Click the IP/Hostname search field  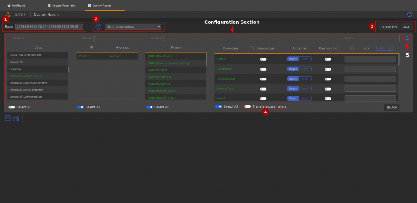point(116,39)
